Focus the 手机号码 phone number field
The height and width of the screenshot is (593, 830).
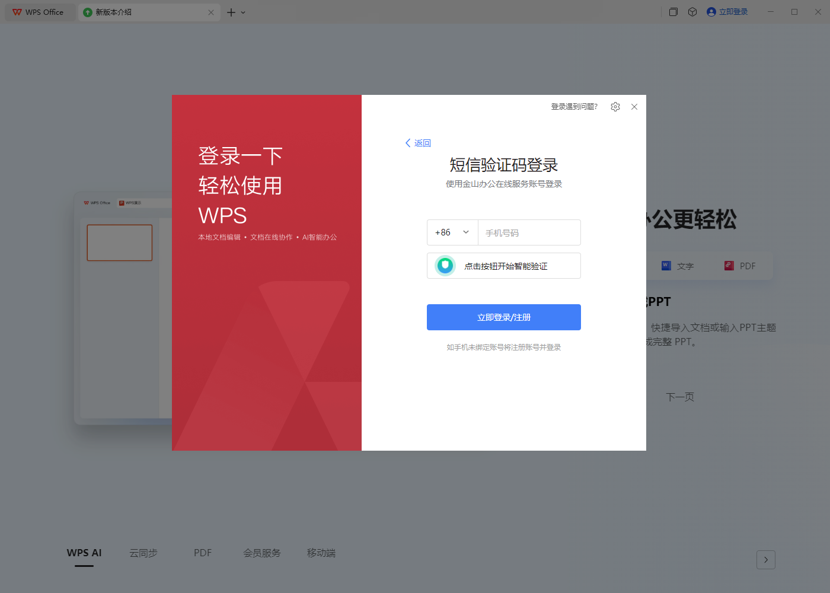pyautogui.click(x=529, y=232)
